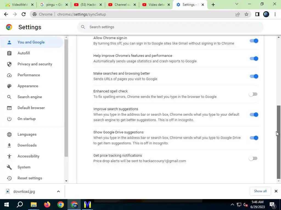
Task: Click the Chrome logo beside Settings
Action: point(9,27)
